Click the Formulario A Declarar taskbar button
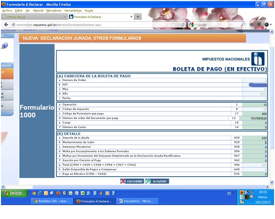 (94, 201)
